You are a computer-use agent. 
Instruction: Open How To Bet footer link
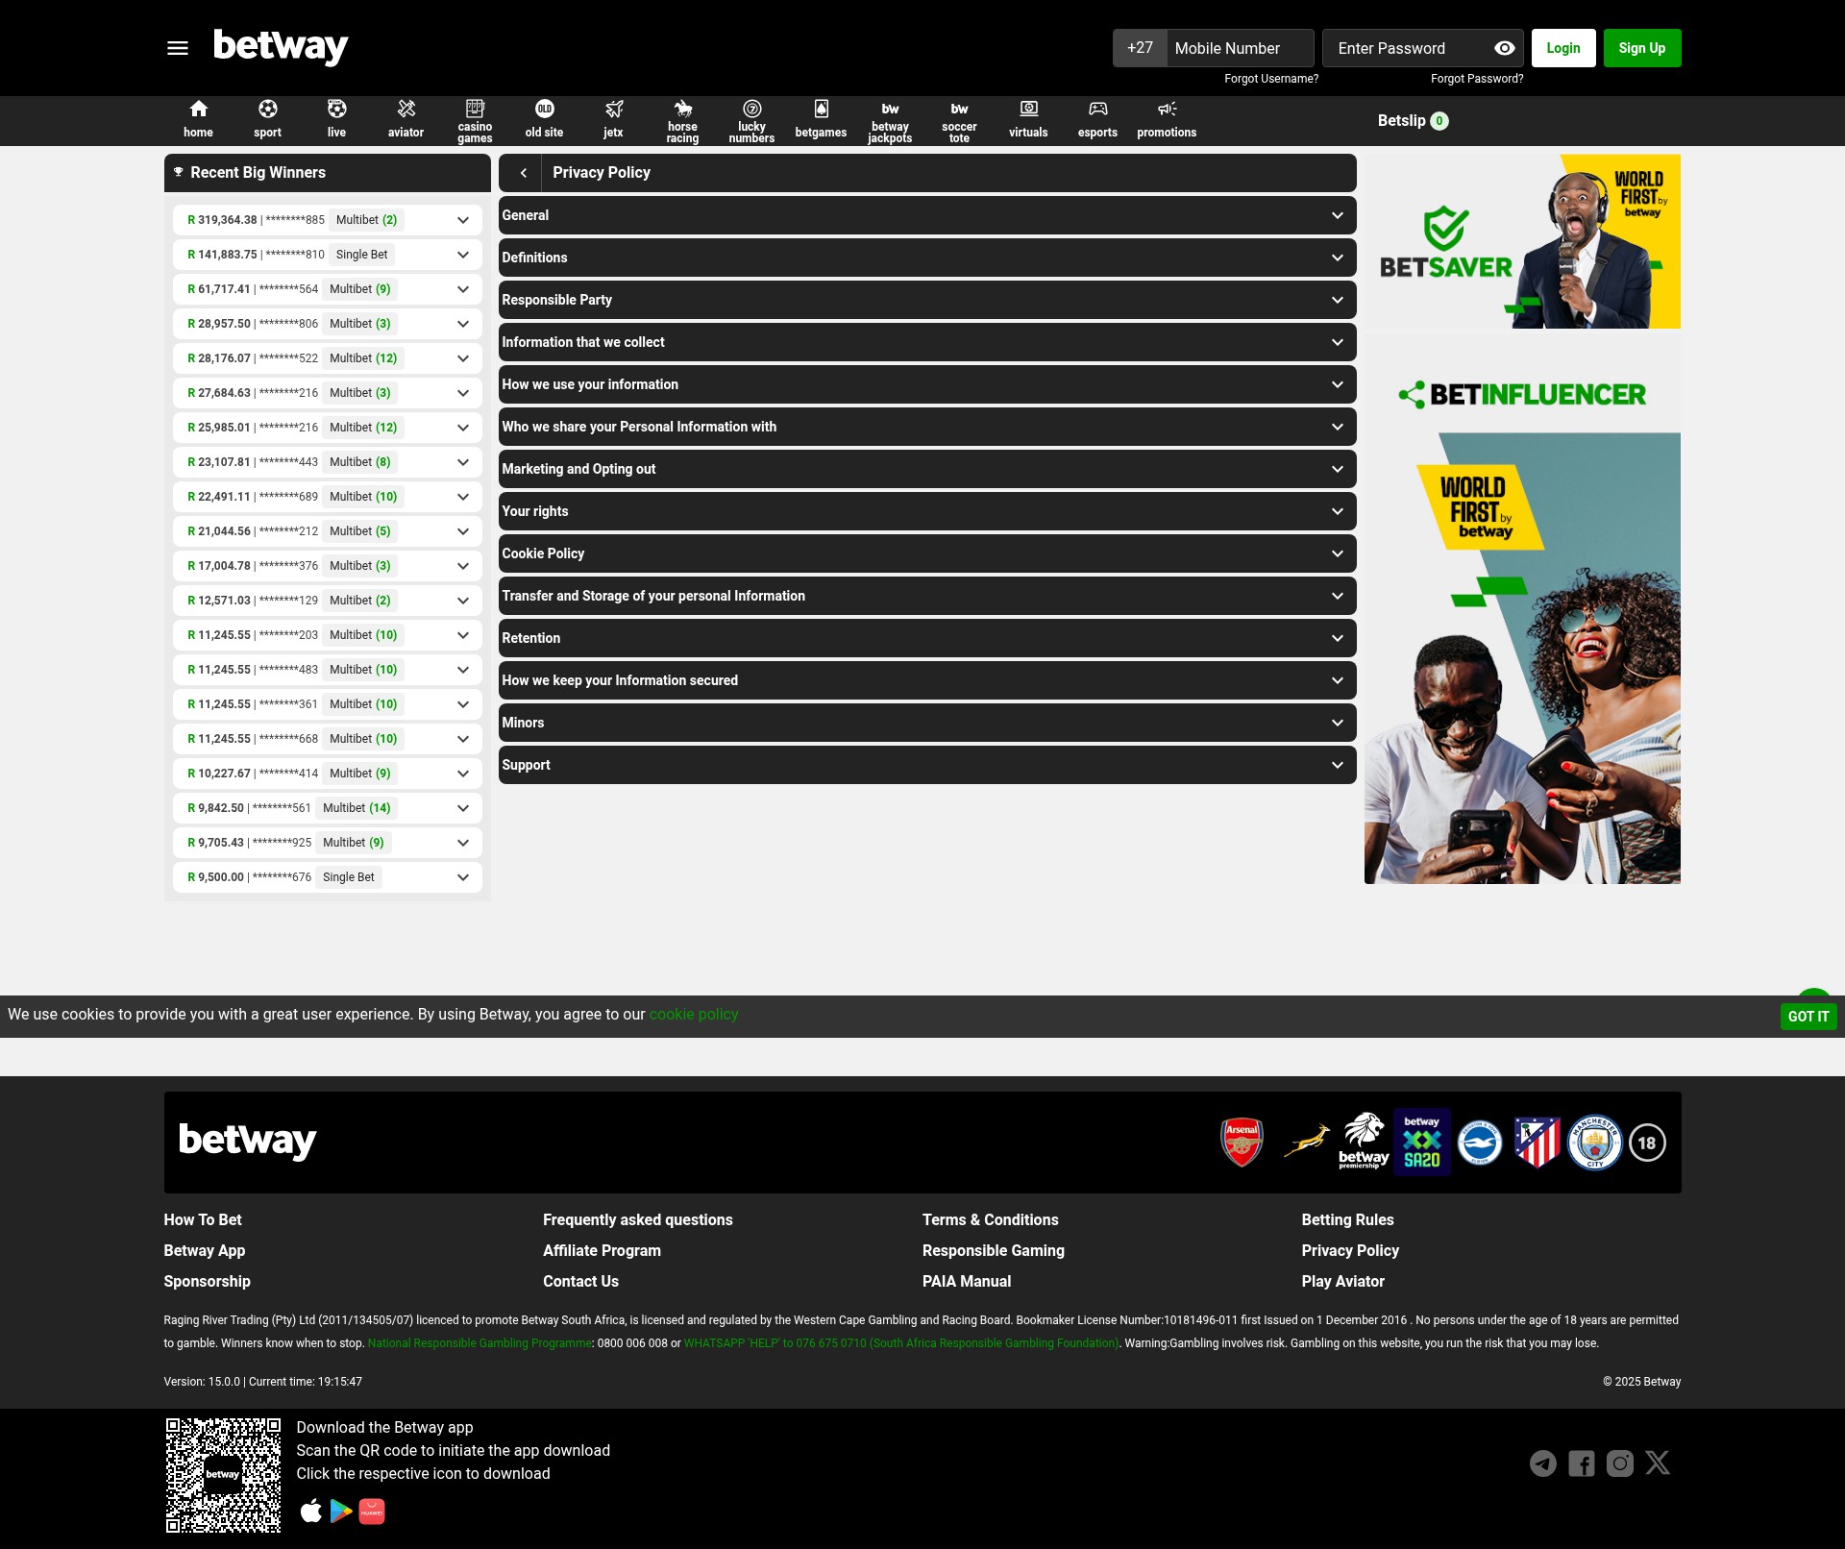coord(203,1219)
